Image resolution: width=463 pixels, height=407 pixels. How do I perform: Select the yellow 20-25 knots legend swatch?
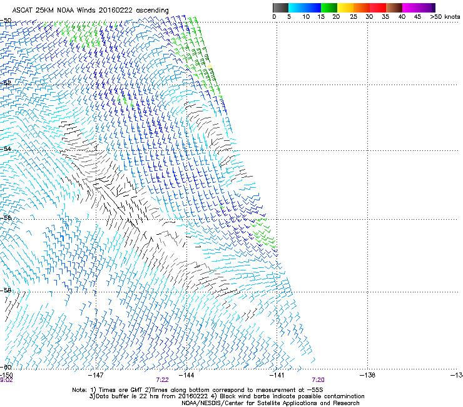[345, 8]
